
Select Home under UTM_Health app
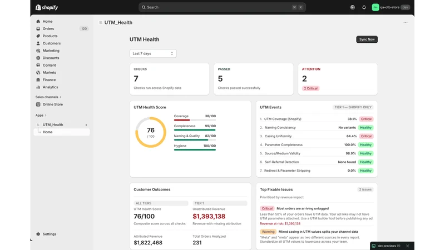pyautogui.click(x=62, y=132)
